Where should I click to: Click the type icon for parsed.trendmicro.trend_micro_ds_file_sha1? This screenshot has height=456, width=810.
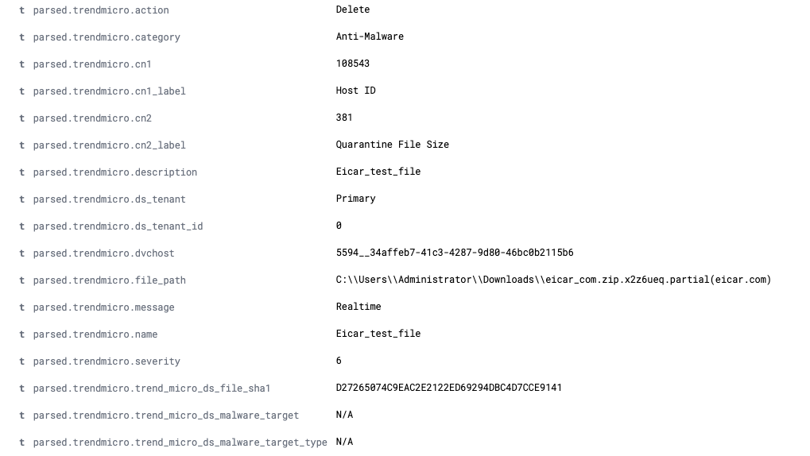tap(22, 388)
